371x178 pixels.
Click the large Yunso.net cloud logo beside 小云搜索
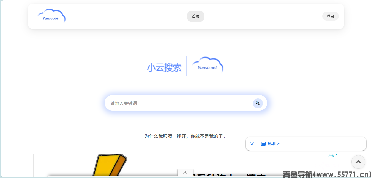(x=208, y=65)
